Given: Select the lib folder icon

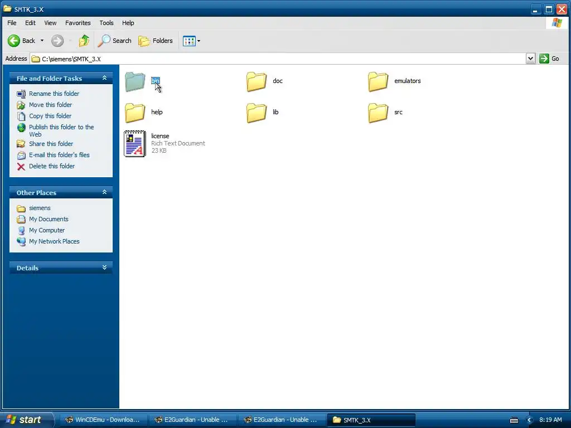Looking at the screenshot, I should click(x=257, y=113).
